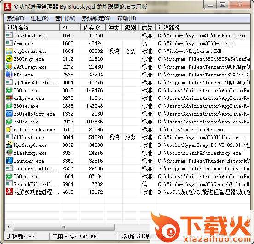This screenshot has height=244, width=254.
Task: Click the horizontal scrollbar left arrow
Action: point(8,227)
